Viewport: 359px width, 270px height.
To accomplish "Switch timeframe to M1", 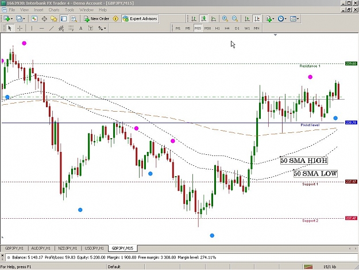I will point(178,28).
